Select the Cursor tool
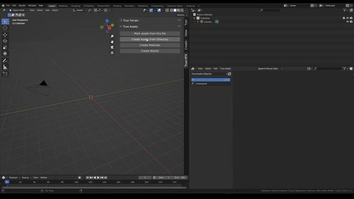354x199 pixels. click(x=5, y=28)
